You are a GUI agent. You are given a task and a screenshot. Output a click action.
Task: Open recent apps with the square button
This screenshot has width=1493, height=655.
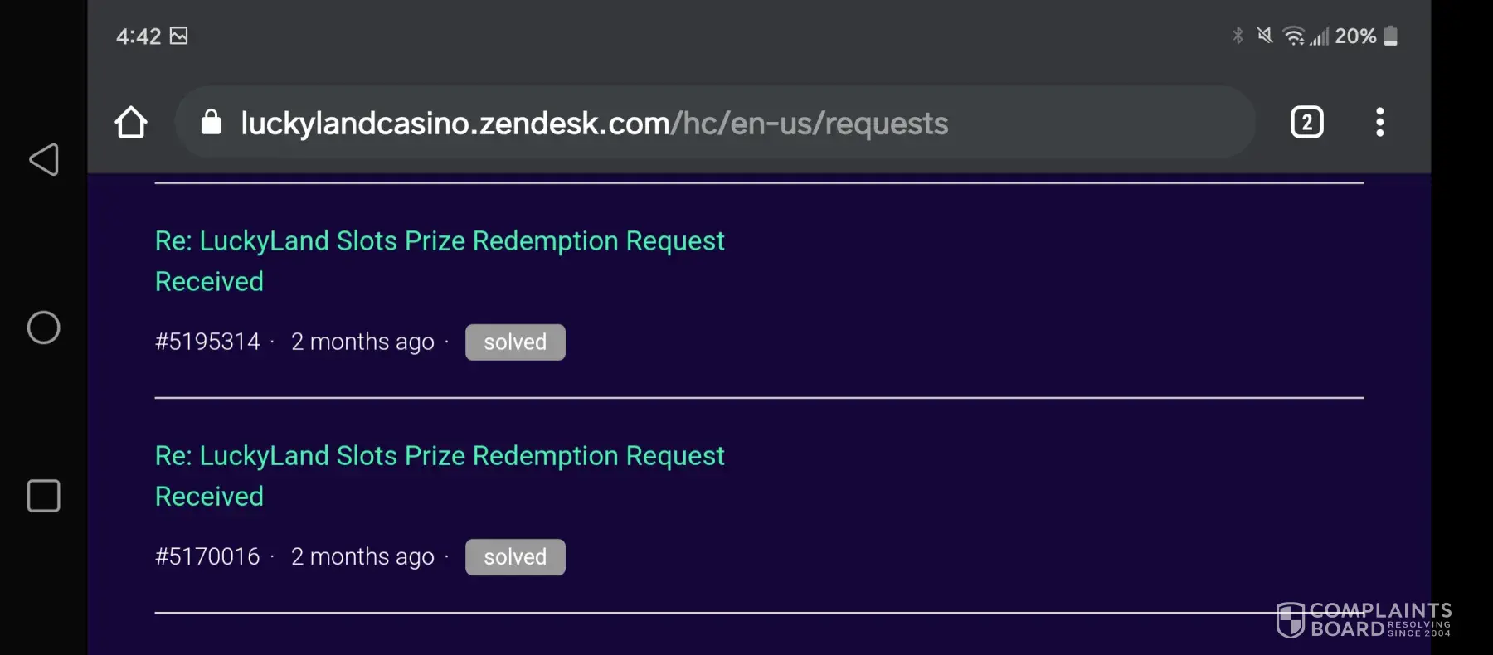44,496
